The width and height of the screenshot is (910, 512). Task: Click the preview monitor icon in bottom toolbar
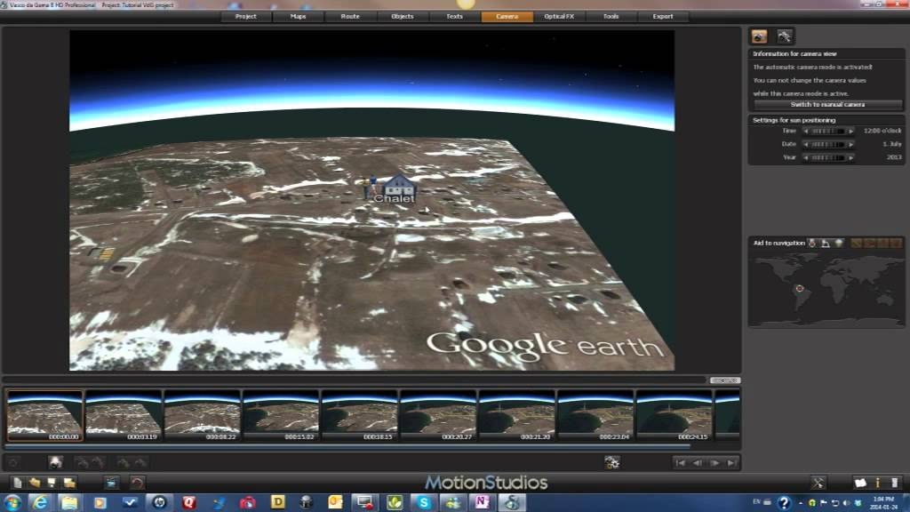tap(111, 483)
